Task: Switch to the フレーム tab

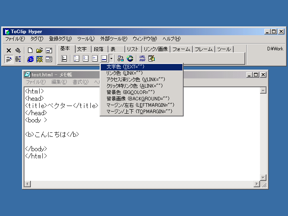Action: coord(204,49)
